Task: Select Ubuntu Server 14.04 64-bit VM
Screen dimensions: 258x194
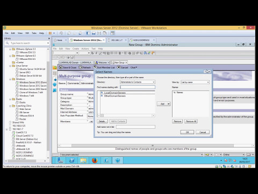Action: click(x=32, y=69)
